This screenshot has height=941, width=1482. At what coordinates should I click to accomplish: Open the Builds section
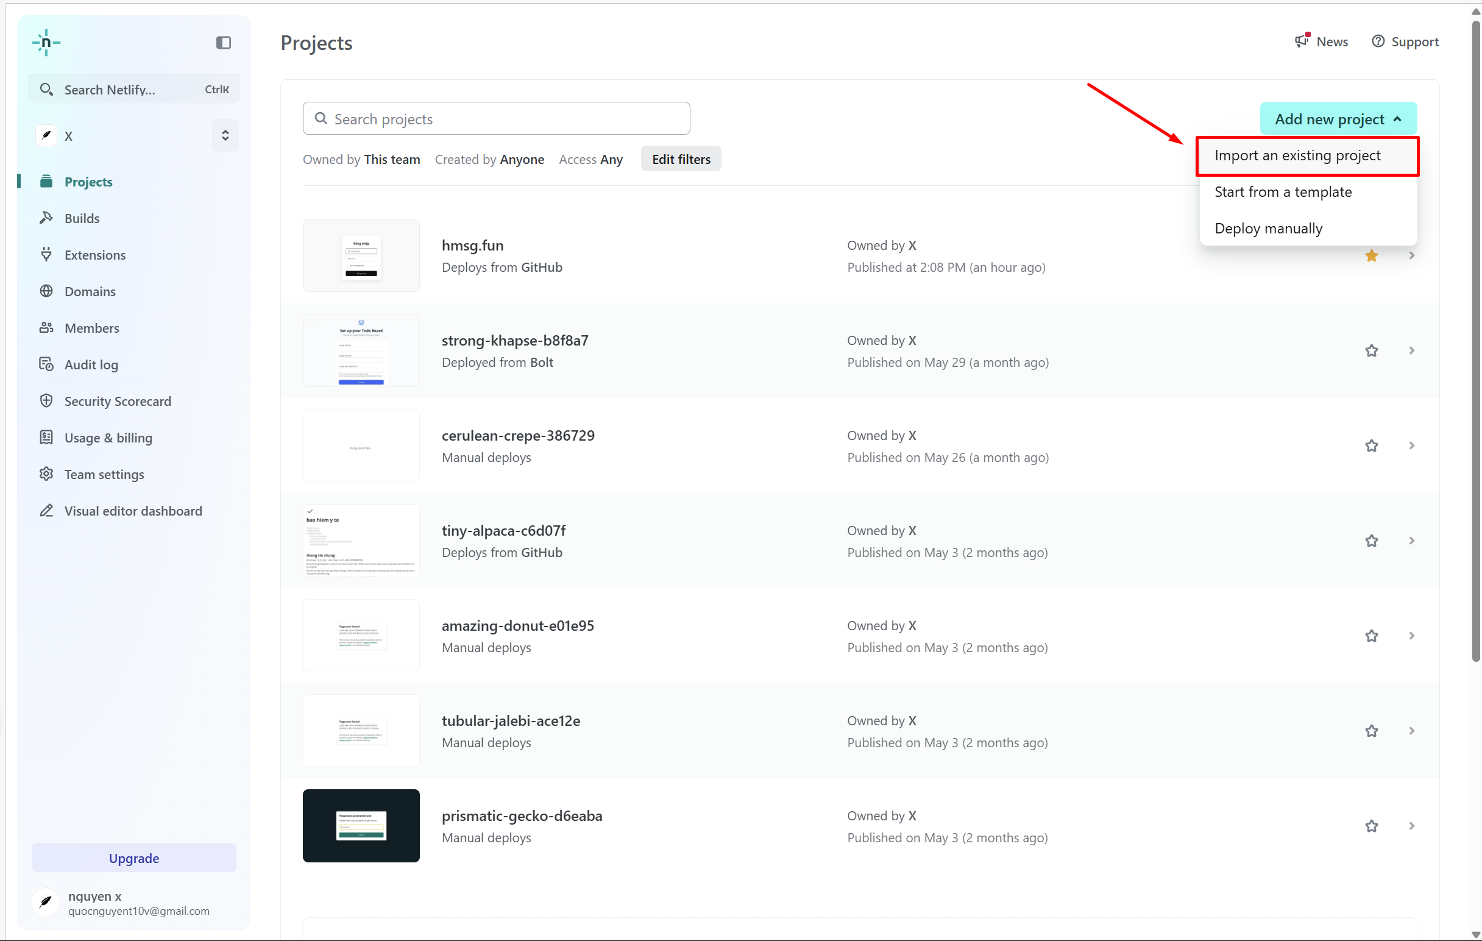point(81,218)
